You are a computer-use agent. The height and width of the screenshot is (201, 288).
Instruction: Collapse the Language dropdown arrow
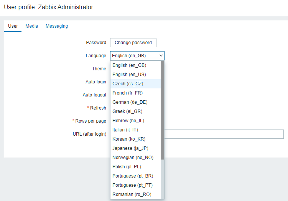click(x=161, y=56)
